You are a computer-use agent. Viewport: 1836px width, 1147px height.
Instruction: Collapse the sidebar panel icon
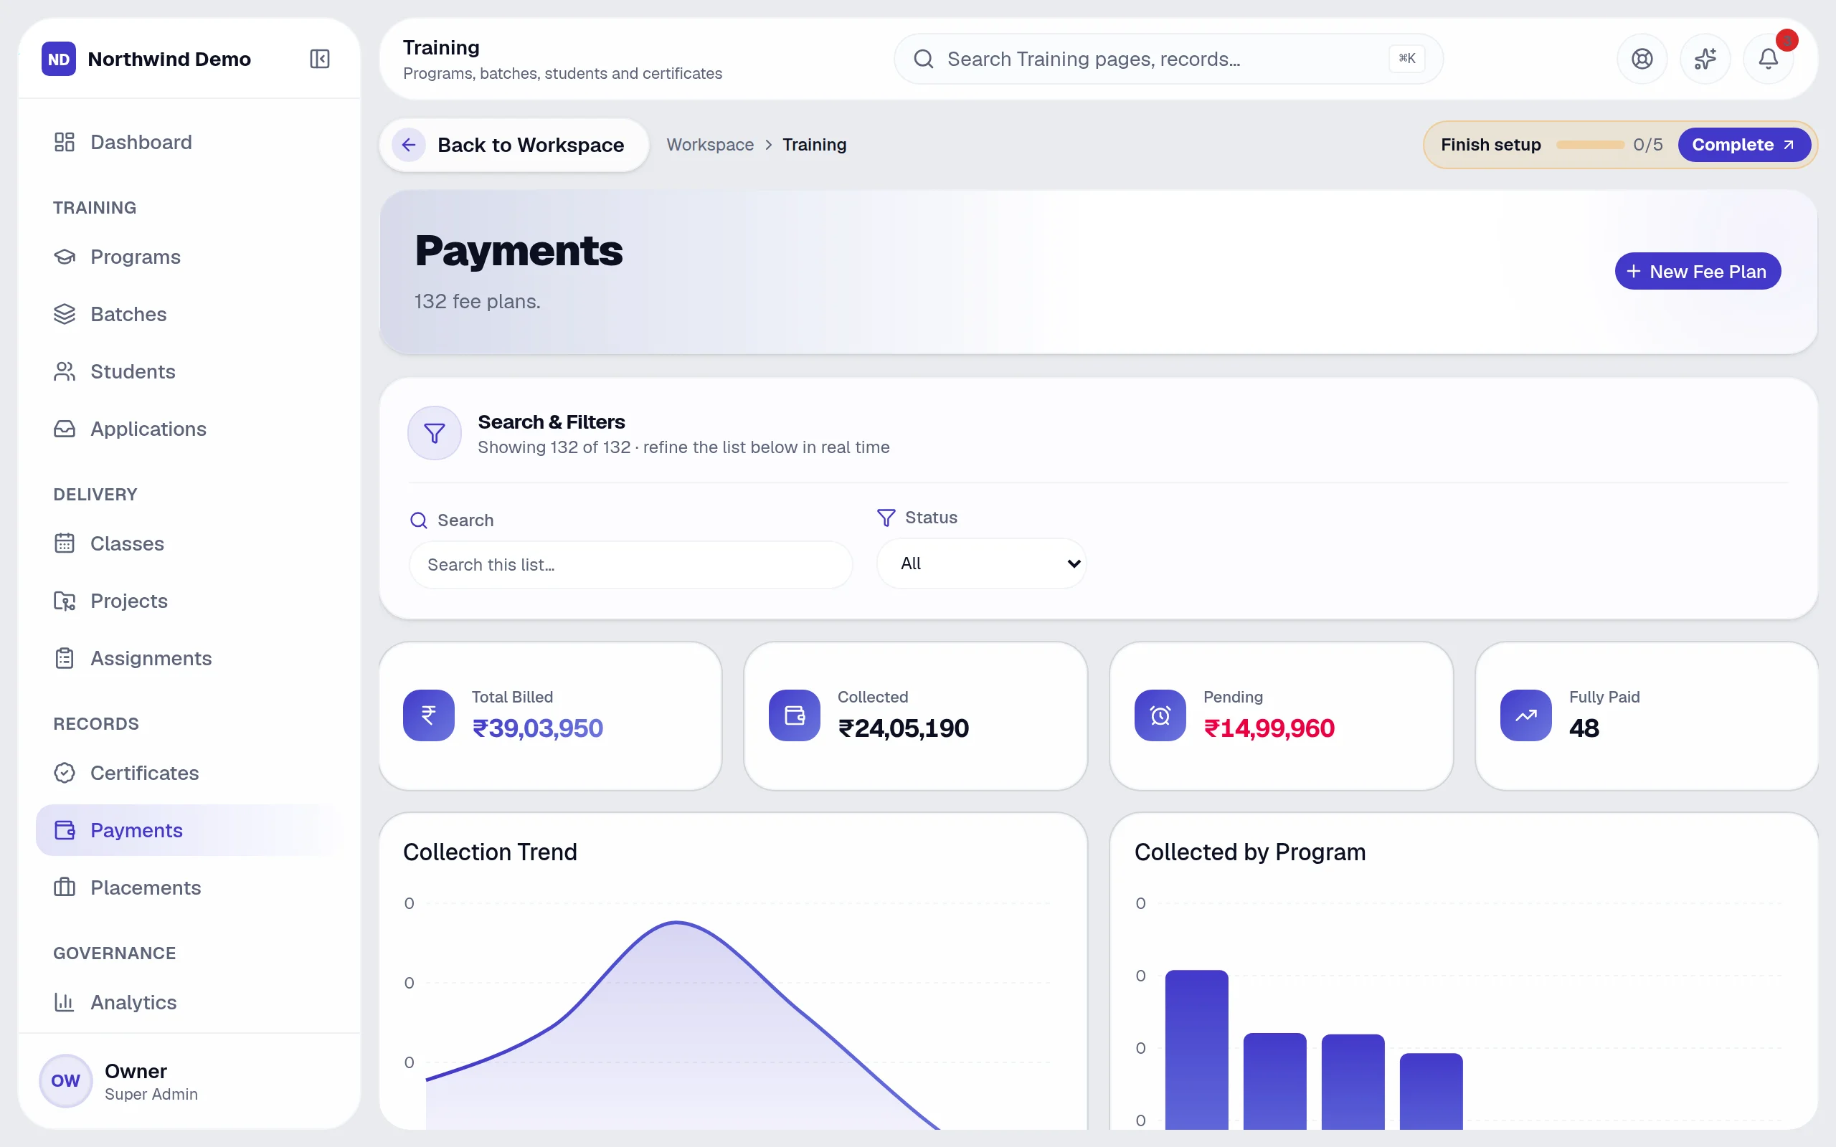[x=319, y=58]
